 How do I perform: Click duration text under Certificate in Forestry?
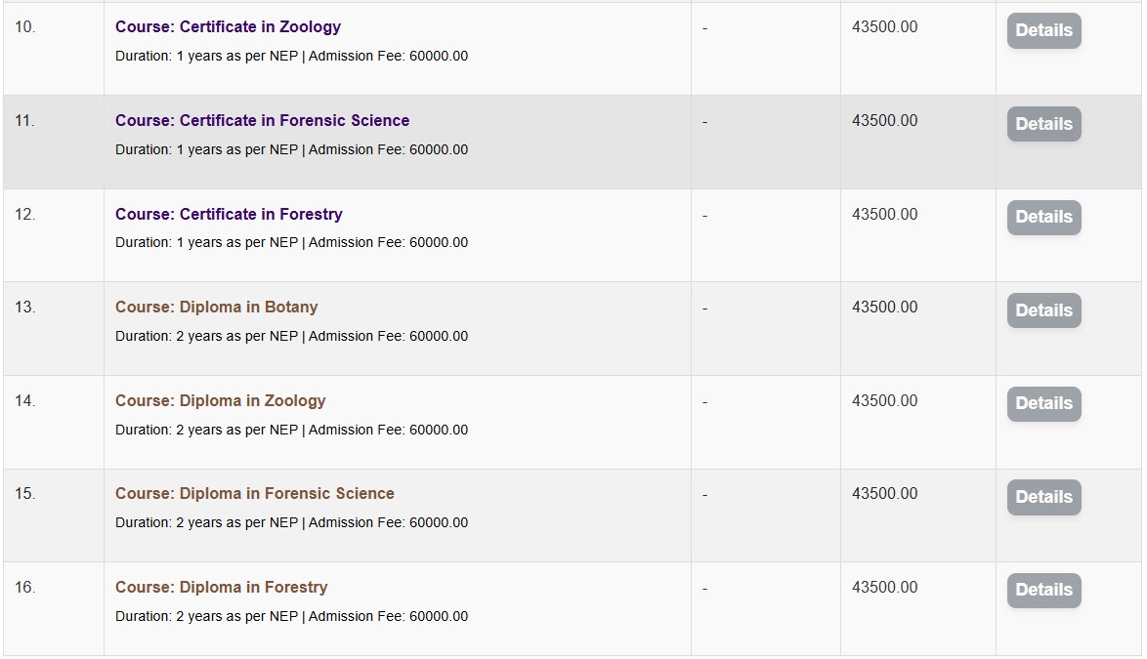[x=291, y=242]
